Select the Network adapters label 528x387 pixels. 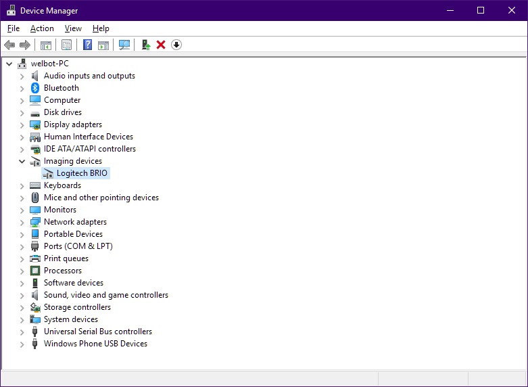tap(75, 222)
